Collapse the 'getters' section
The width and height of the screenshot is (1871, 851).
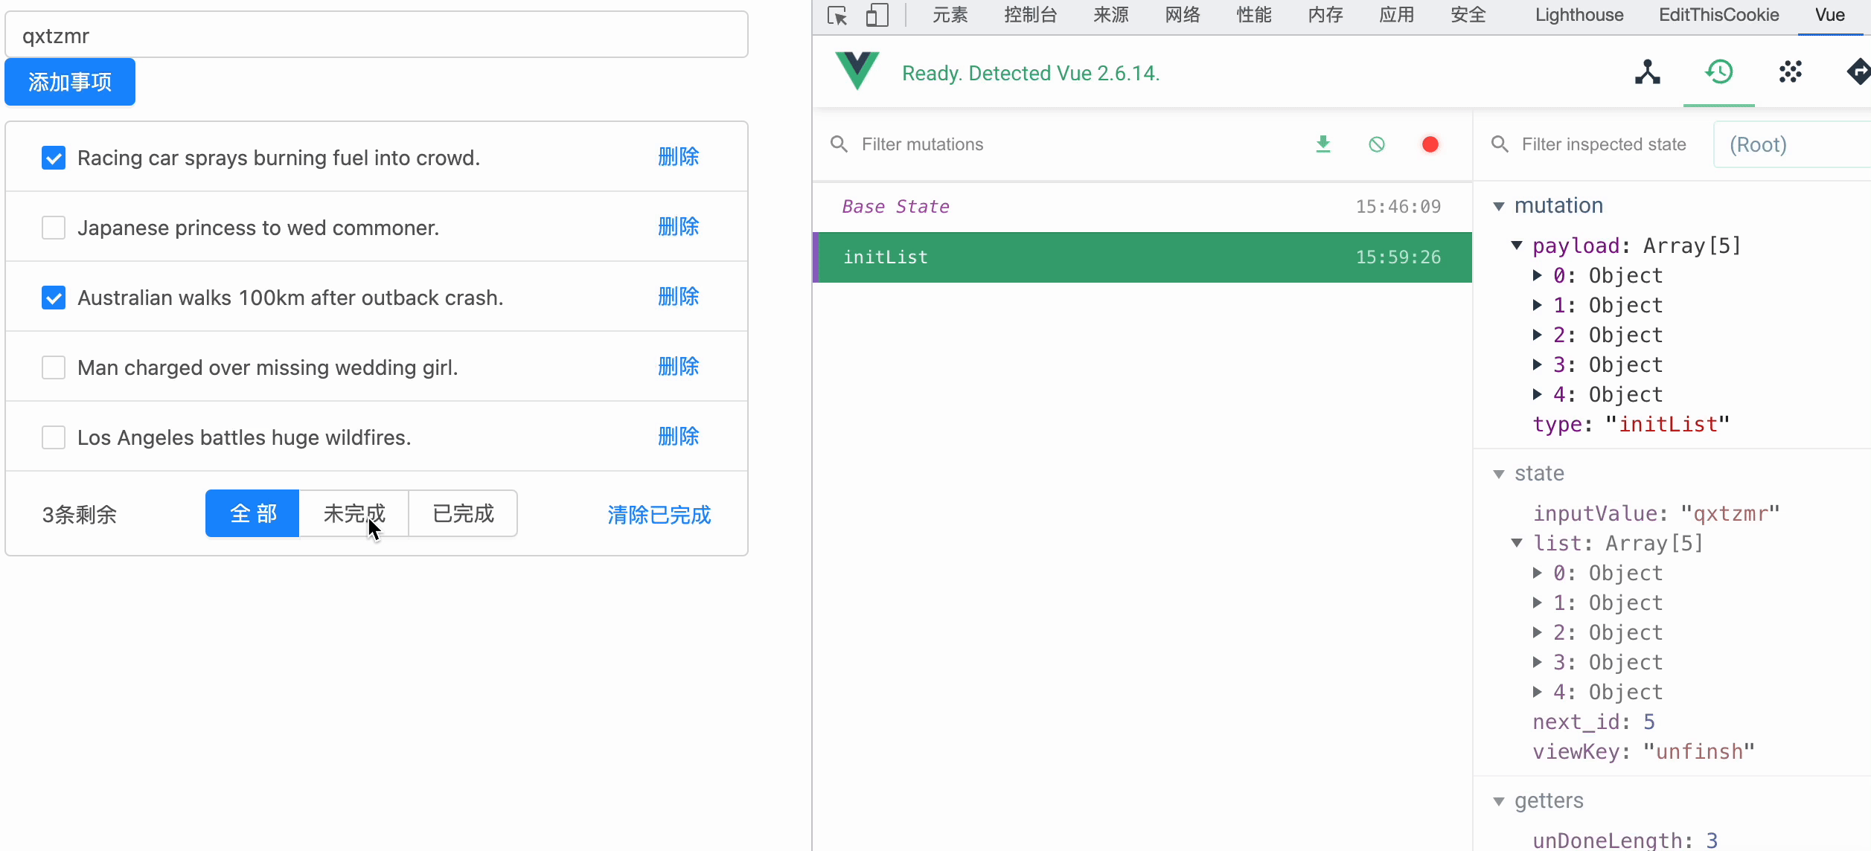click(1500, 801)
